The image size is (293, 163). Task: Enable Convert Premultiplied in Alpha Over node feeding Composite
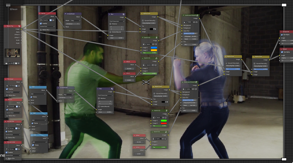click(255, 64)
